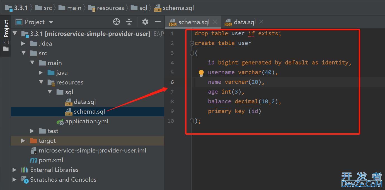Viewport: 385px width, 190px height.
Task: Close the schema.sql tab
Action: tap(215, 22)
